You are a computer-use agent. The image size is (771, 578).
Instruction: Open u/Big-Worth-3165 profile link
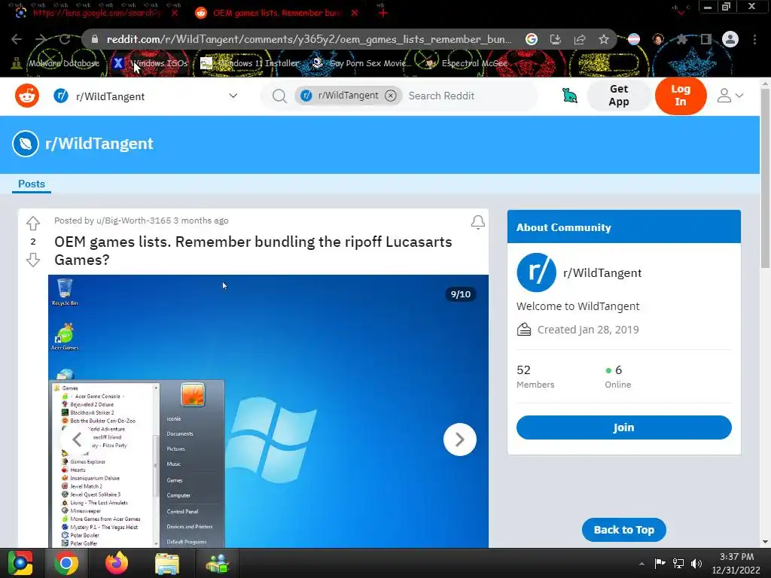click(134, 221)
